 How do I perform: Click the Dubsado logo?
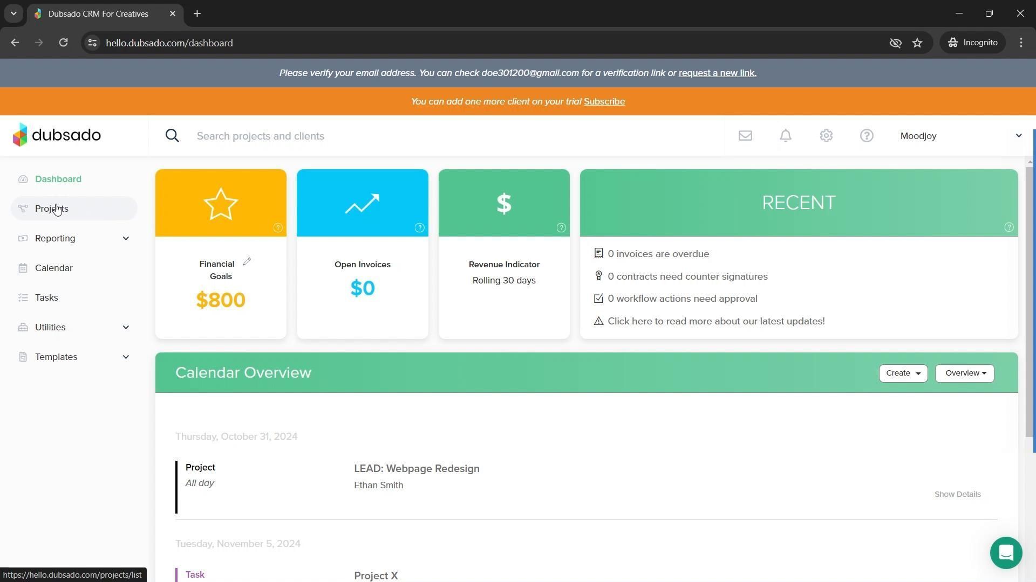pos(57,135)
